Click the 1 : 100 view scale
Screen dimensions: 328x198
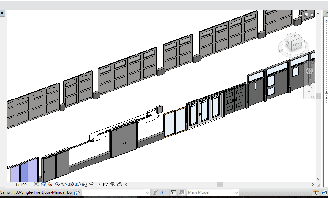[x=21, y=184]
